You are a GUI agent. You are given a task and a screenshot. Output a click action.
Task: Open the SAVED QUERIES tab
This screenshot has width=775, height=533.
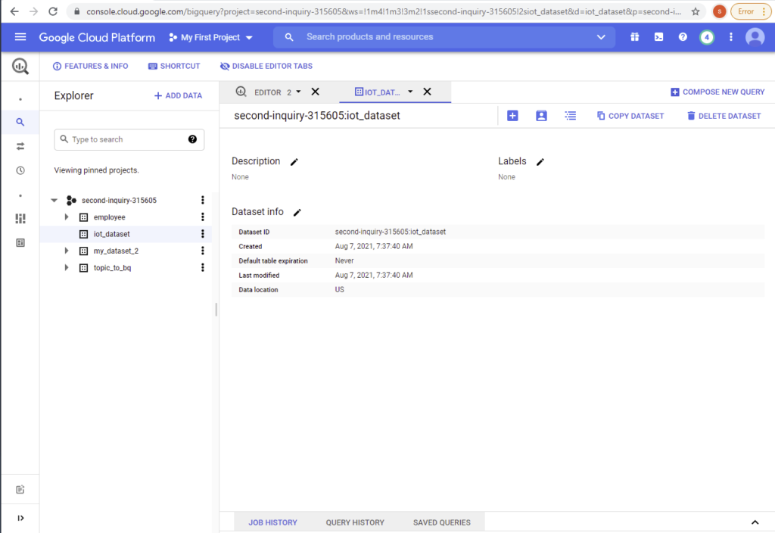point(442,522)
